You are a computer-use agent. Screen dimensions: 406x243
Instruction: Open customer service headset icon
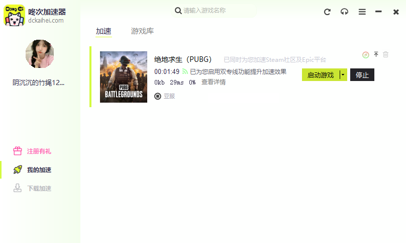[344, 12]
